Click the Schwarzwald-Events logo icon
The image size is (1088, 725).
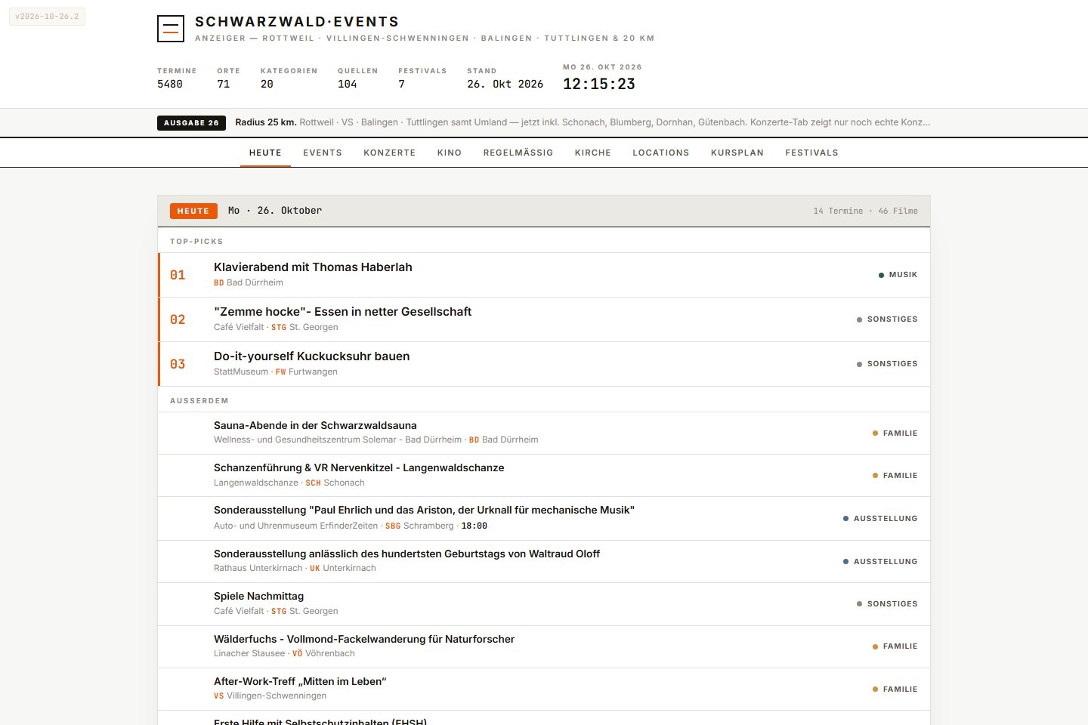coord(171,29)
